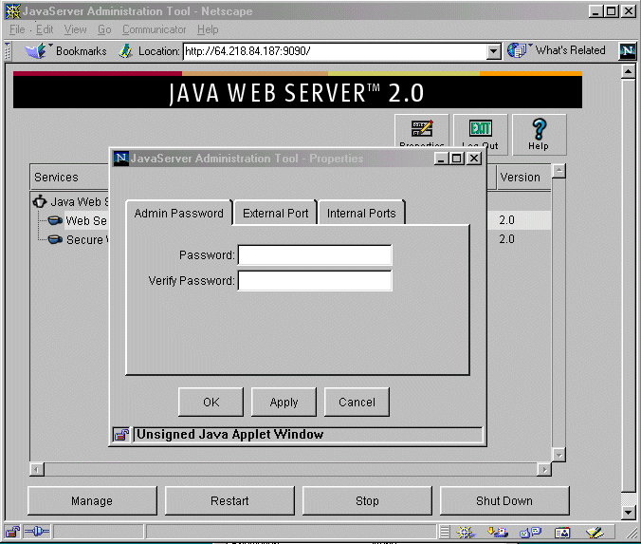Click the Shut Down button
This screenshot has height=544, width=641.
point(504,500)
